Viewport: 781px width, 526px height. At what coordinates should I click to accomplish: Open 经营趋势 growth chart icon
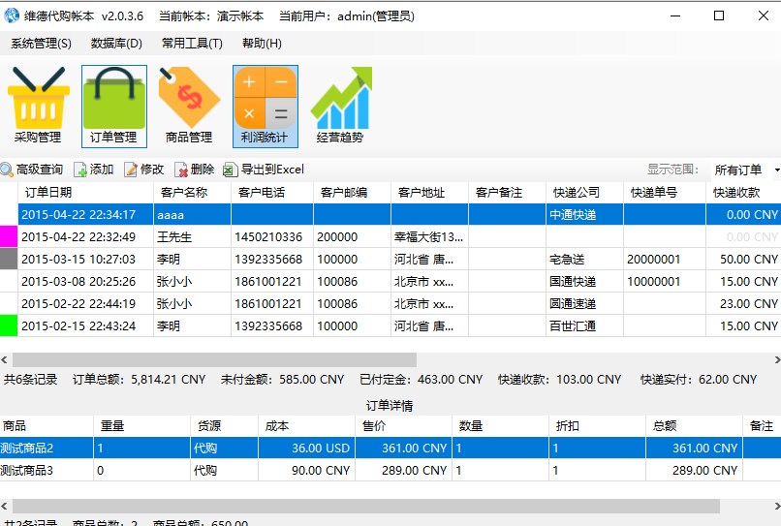(x=340, y=105)
